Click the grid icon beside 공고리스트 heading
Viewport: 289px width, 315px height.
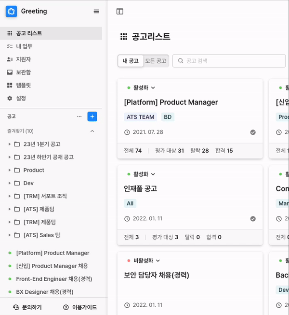click(124, 37)
